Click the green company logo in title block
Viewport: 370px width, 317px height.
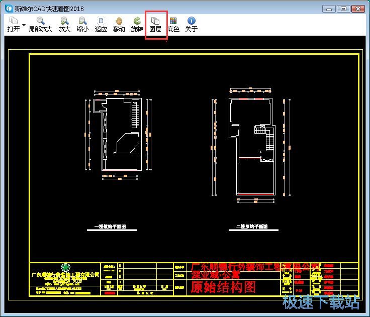coord(65,267)
